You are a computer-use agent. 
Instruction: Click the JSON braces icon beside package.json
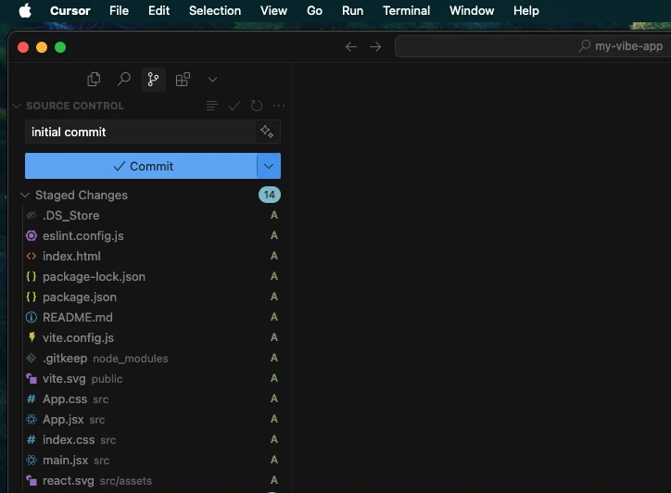[x=32, y=297]
